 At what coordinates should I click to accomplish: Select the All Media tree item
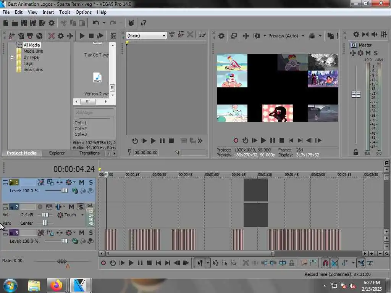pyautogui.click(x=32, y=45)
